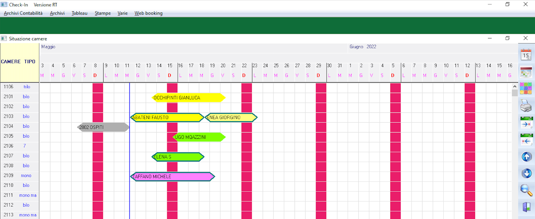Select the TAFFANO MICHELE pink reservation
The width and height of the screenshot is (535, 219).
(x=172, y=177)
